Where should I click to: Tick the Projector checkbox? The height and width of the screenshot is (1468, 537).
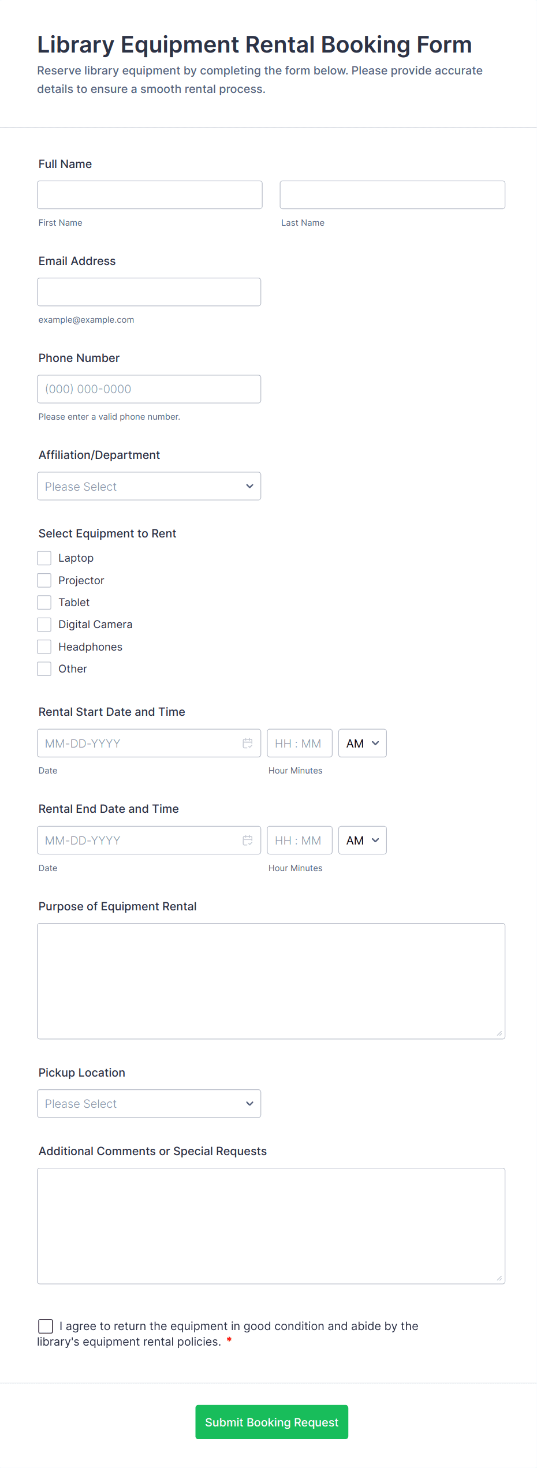tap(44, 580)
